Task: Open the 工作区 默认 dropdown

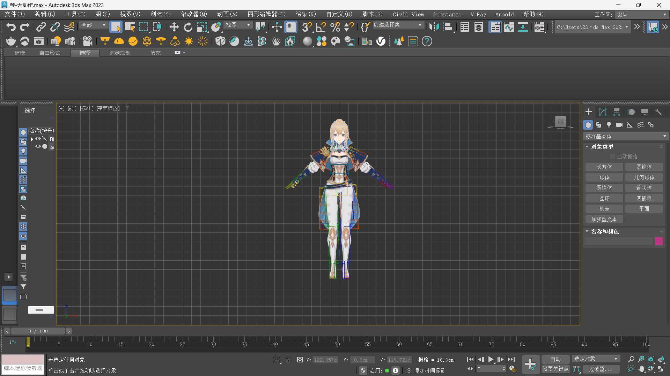Action: [641, 14]
